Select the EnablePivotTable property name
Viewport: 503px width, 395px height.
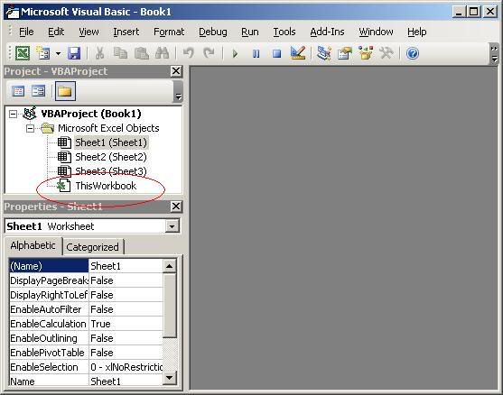point(49,353)
